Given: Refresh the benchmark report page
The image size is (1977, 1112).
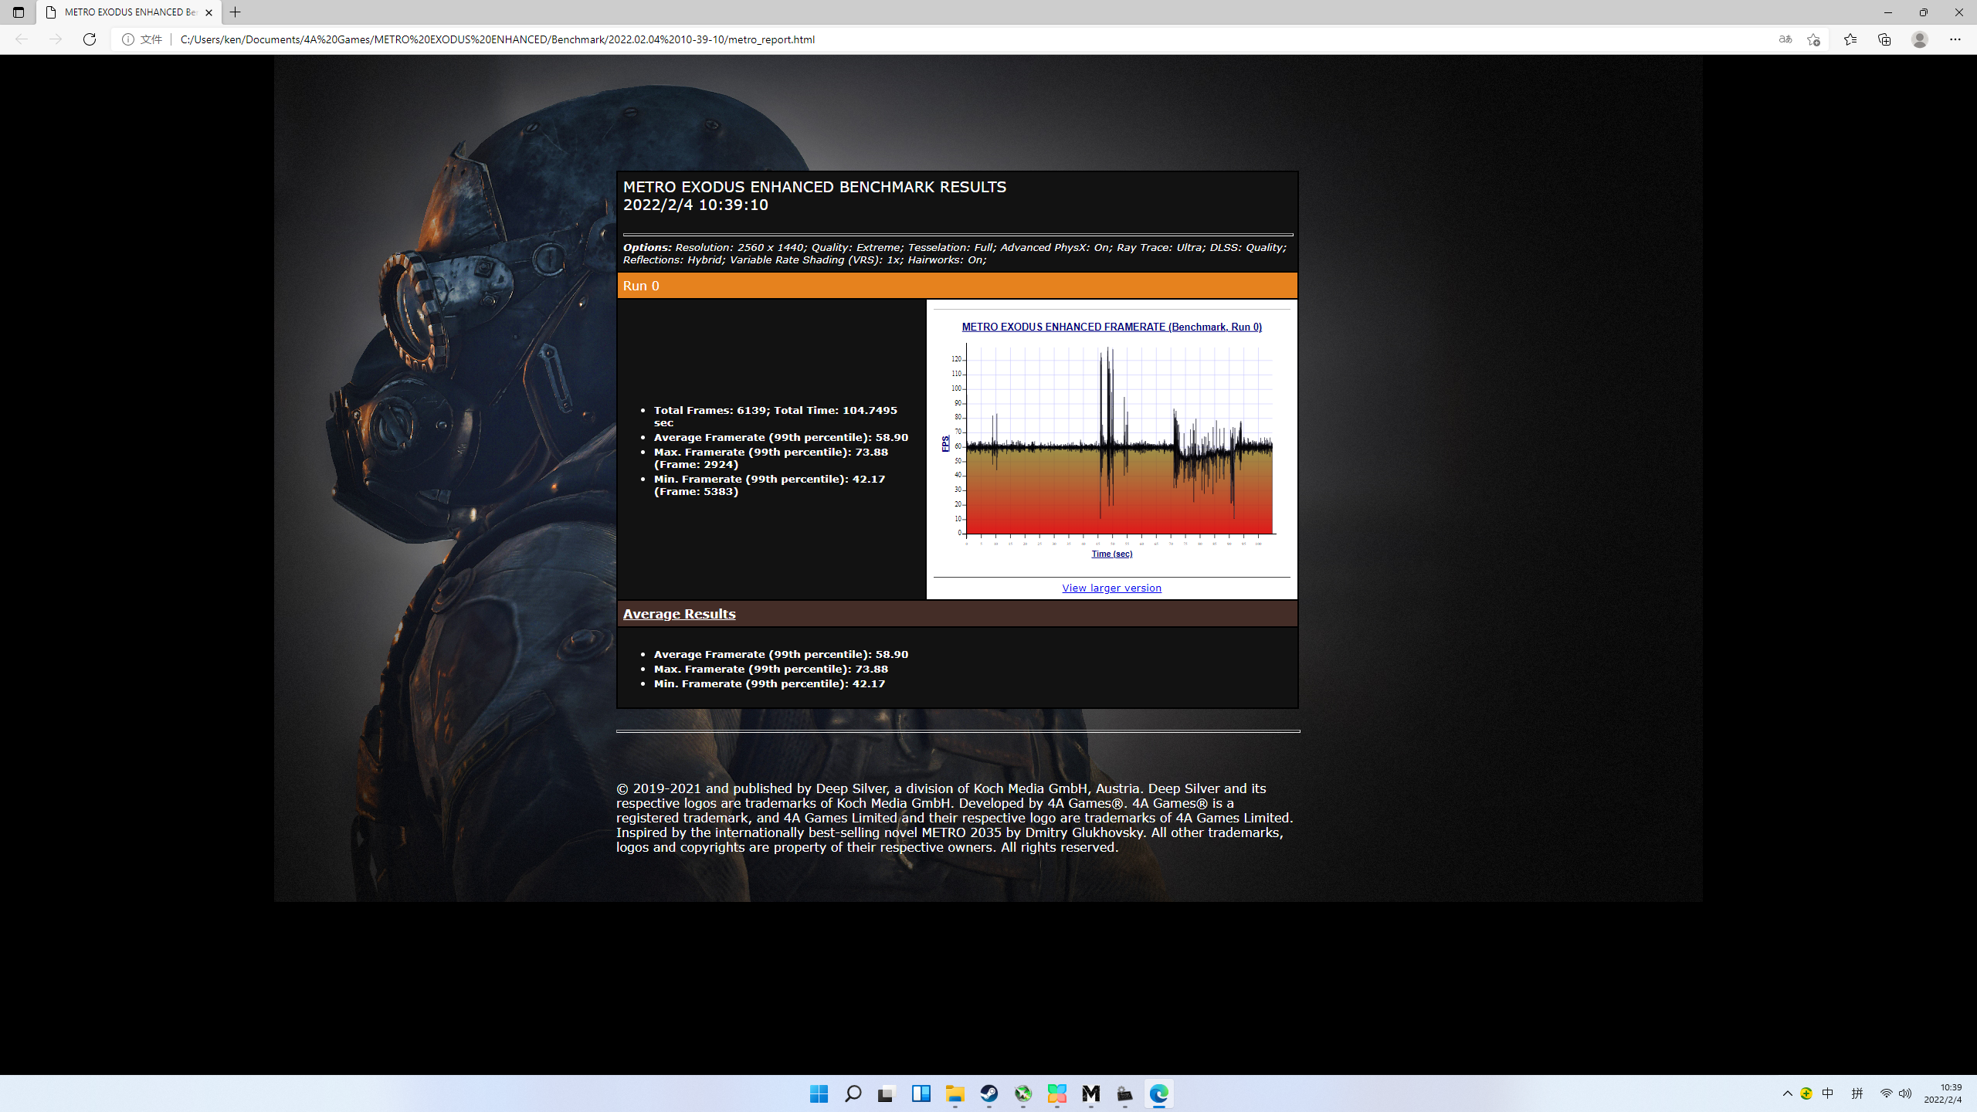Looking at the screenshot, I should pos(90,39).
